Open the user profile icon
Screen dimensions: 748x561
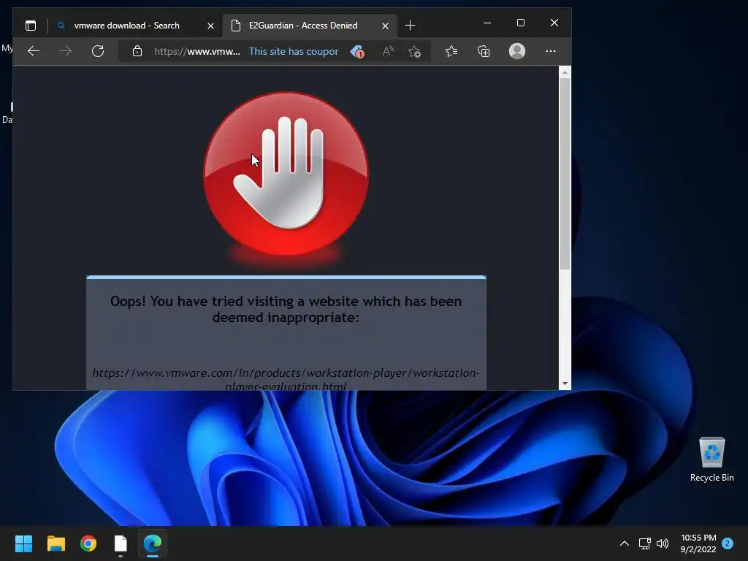(517, 51)
